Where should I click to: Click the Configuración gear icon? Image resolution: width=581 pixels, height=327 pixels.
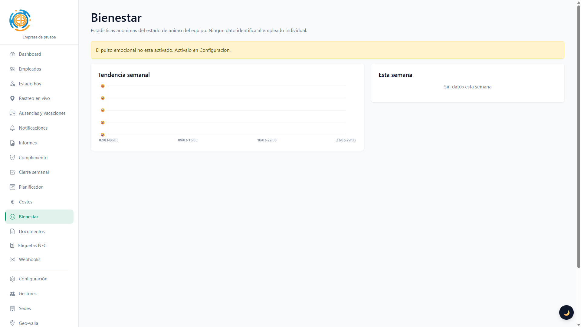click(x=12, y=279)
